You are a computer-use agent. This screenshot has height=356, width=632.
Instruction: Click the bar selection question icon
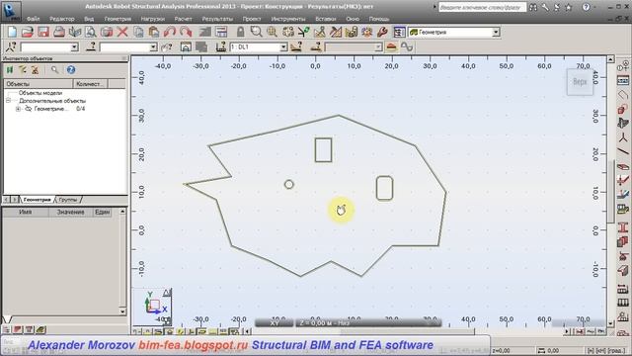click(x=91, y=46)
